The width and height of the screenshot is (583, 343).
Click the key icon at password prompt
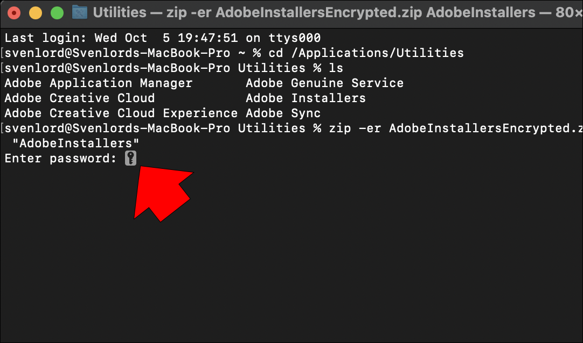[130, 159]
